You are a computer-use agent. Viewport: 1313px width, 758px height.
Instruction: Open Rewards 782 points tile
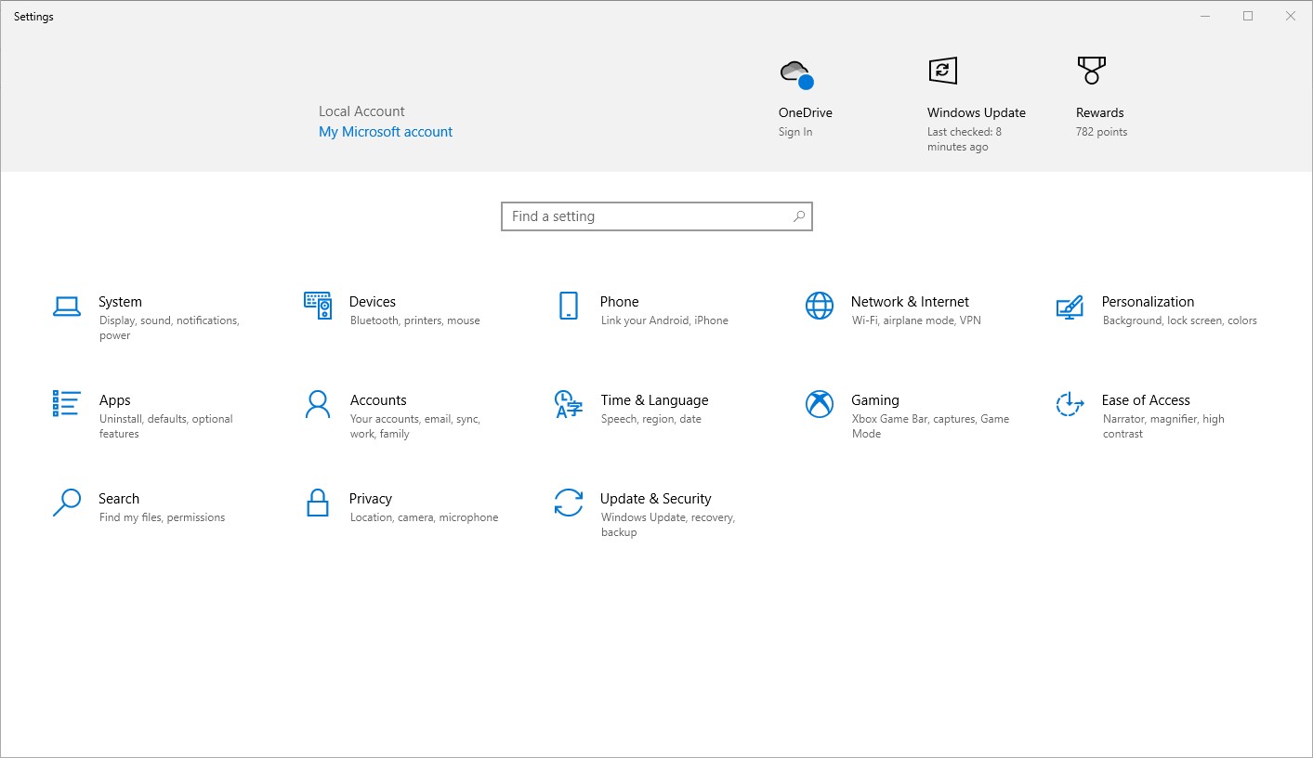[x=1100, y=98]
